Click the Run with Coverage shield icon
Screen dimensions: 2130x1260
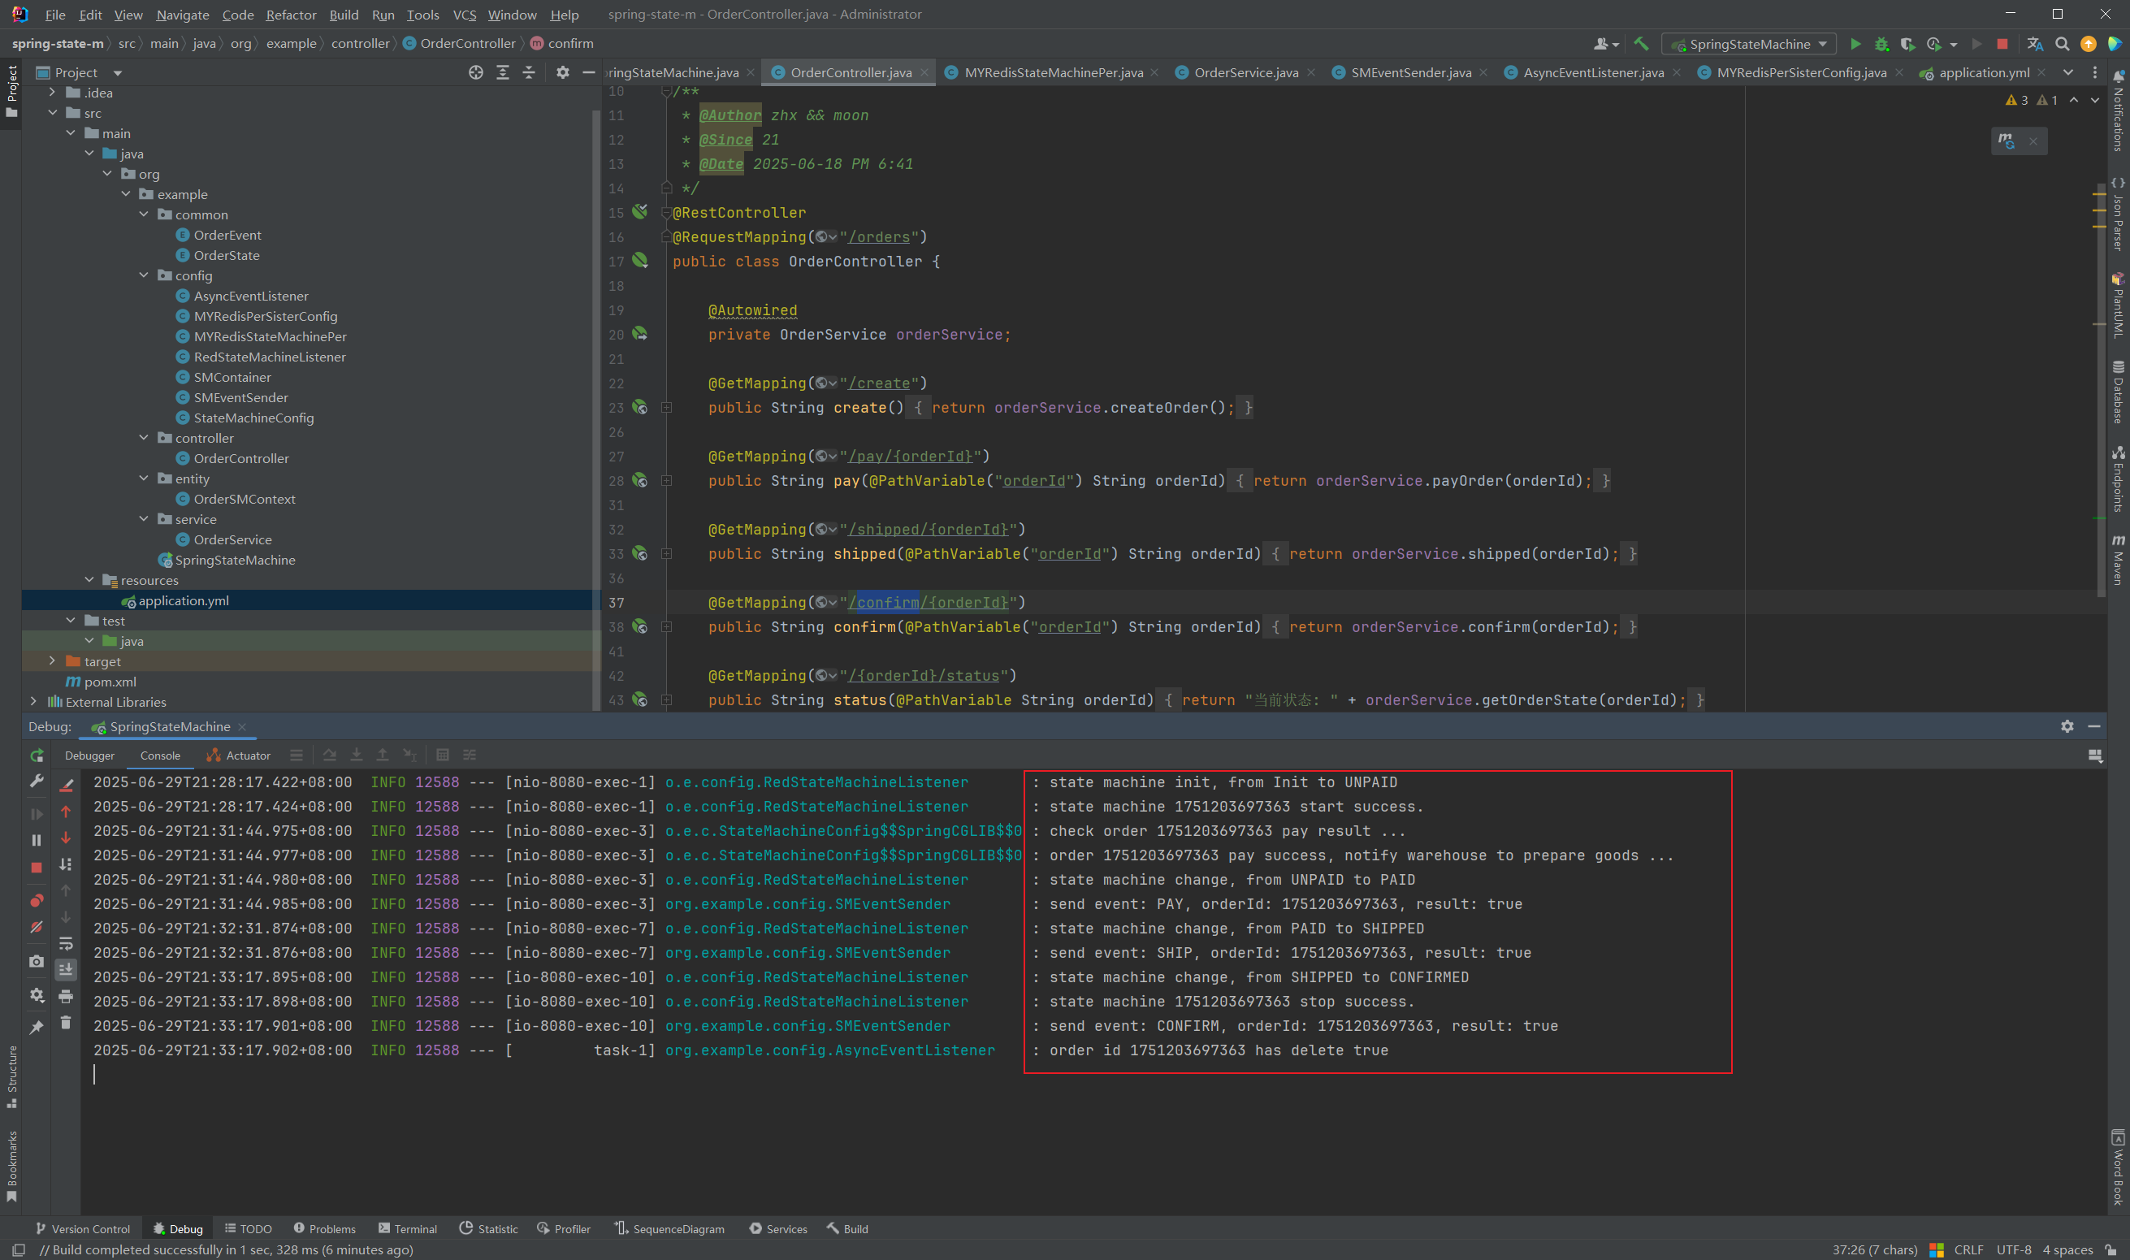(x=1907, y=44)
